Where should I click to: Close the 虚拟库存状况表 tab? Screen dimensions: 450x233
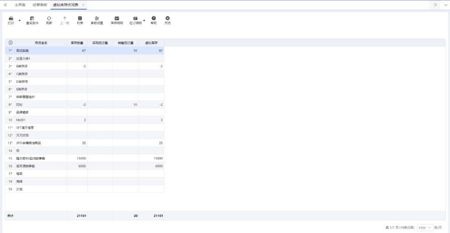83,5
